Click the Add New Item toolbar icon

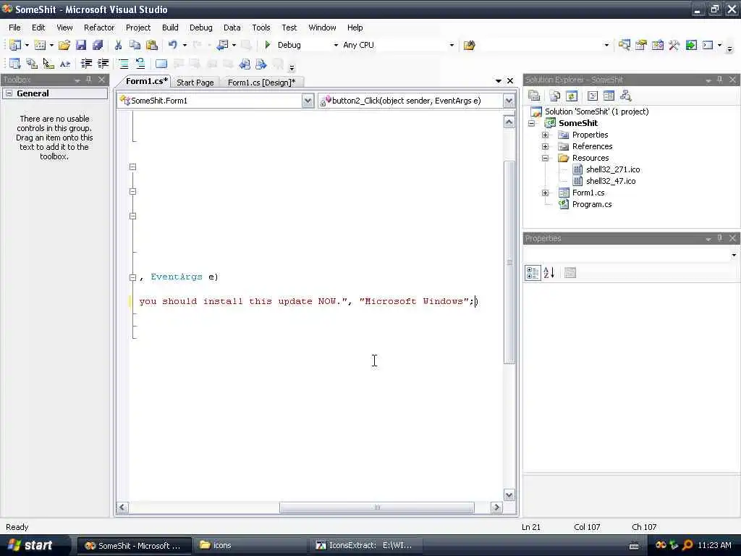pos(41,45)
